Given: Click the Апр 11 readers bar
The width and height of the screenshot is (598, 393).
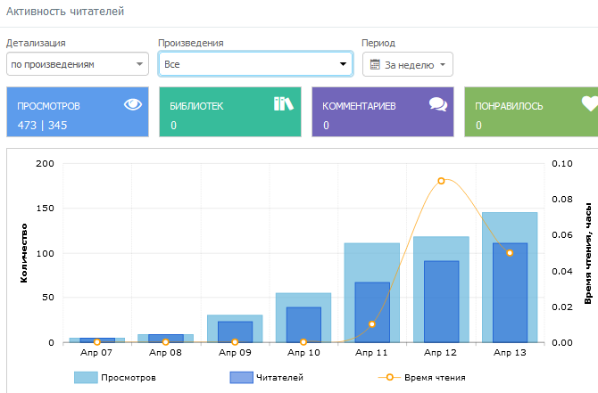Looking at the screenshot, I should 372,312.
